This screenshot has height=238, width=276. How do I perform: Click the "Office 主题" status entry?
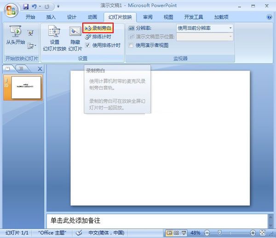pos(52,233)
